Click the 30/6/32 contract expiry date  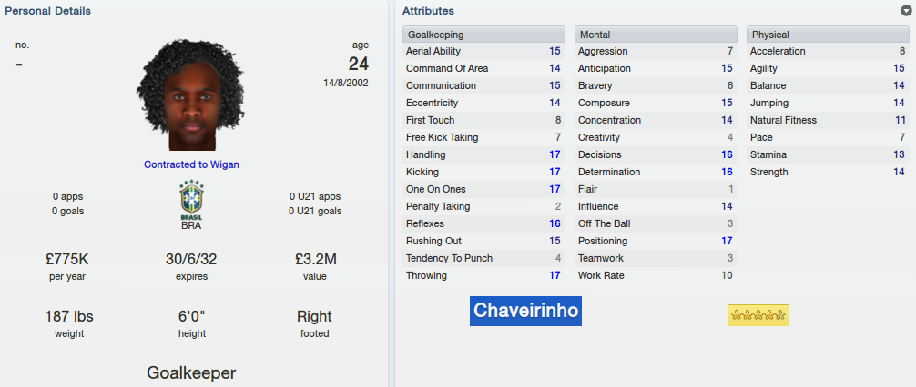191,259
